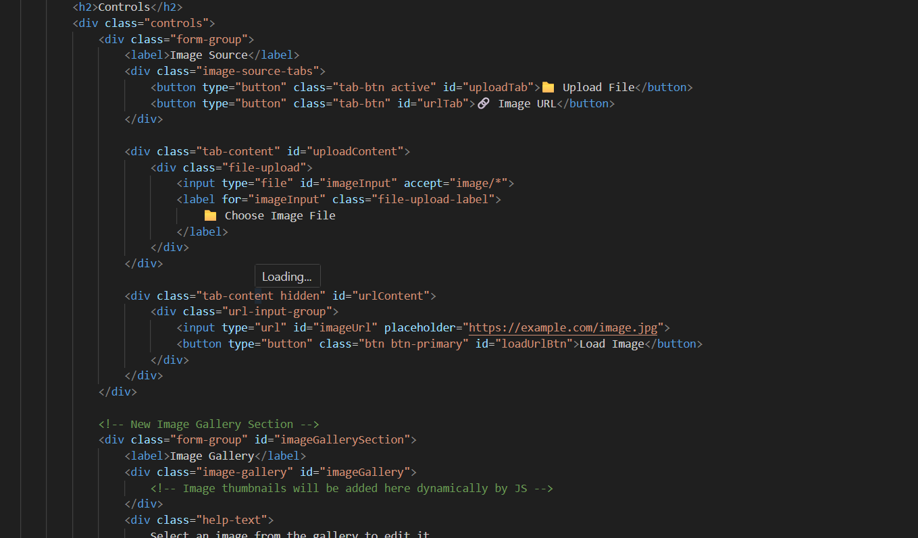The width and height of the screenshot is (918, 538).
Task: Click the "Loading..." hover tooltip
Action: (x=287, y=276)
